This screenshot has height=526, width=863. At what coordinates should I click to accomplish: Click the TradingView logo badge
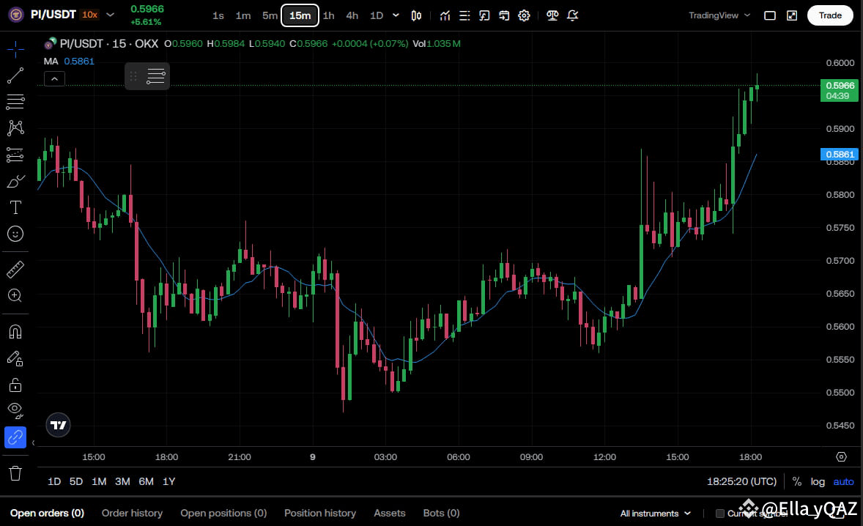coord(58,426)
